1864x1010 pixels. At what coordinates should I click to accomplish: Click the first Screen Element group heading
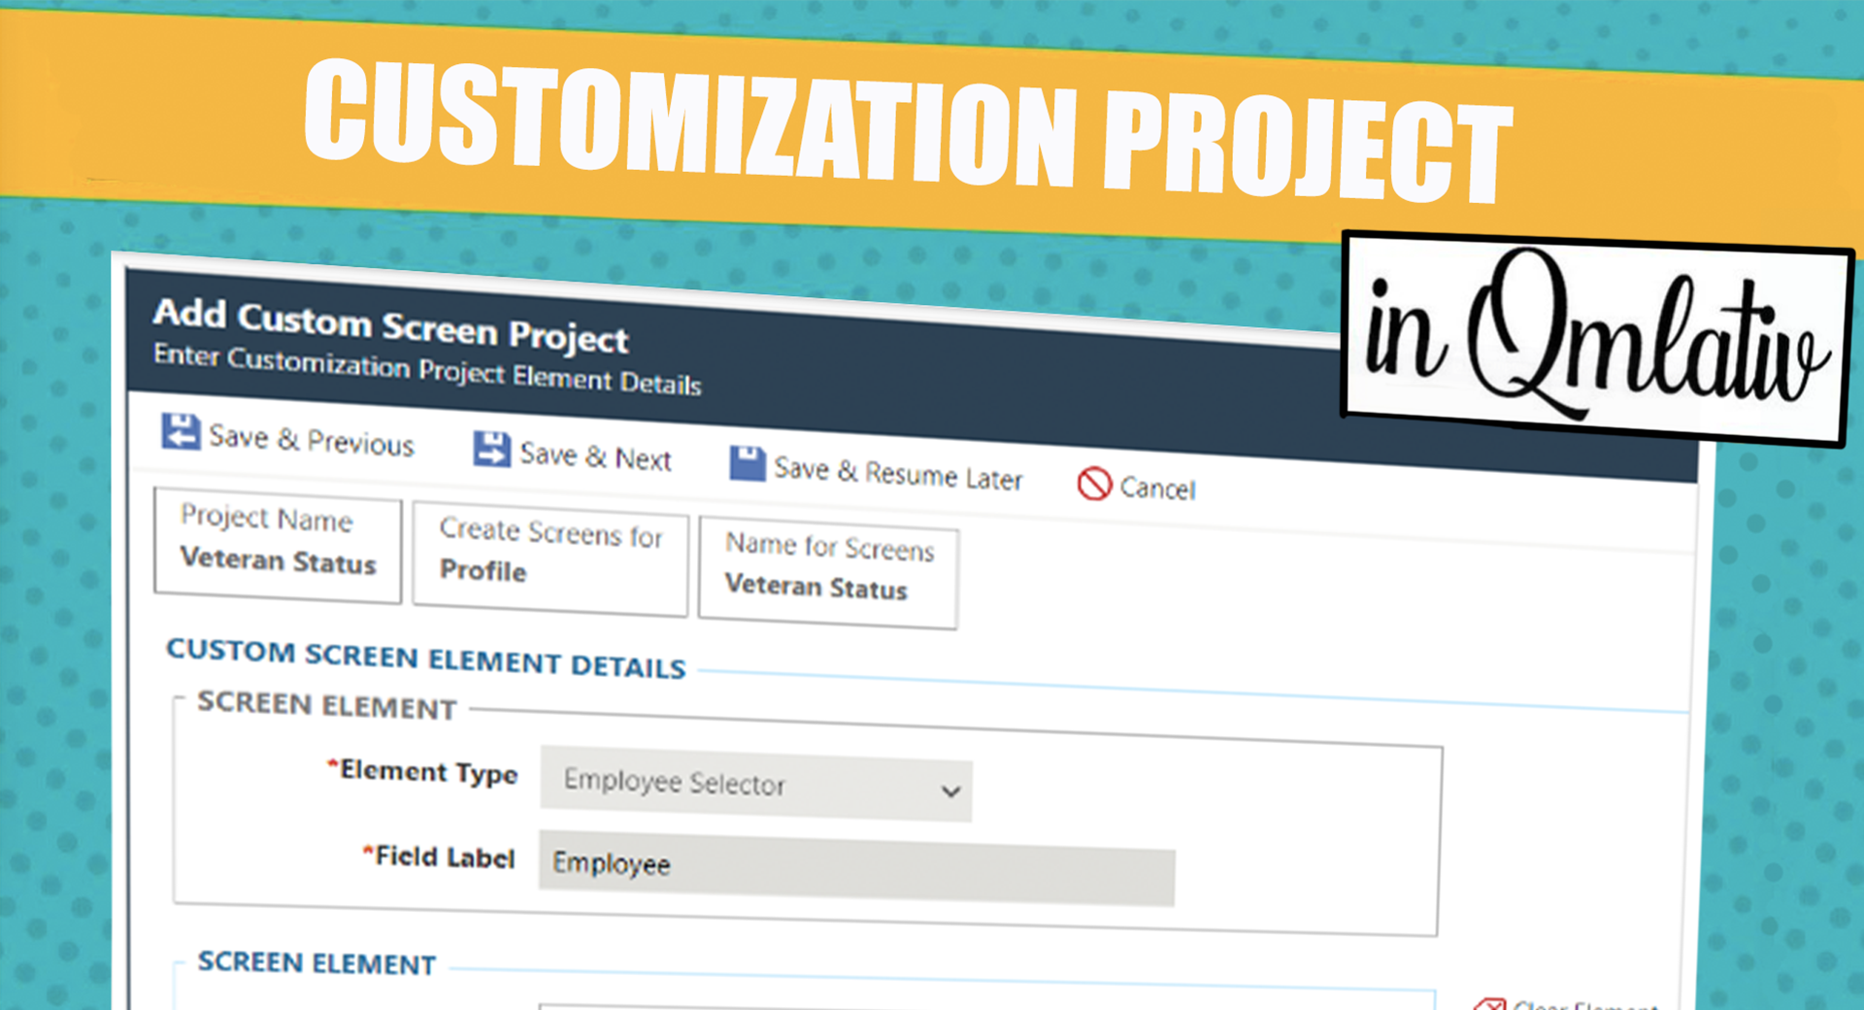326,706
